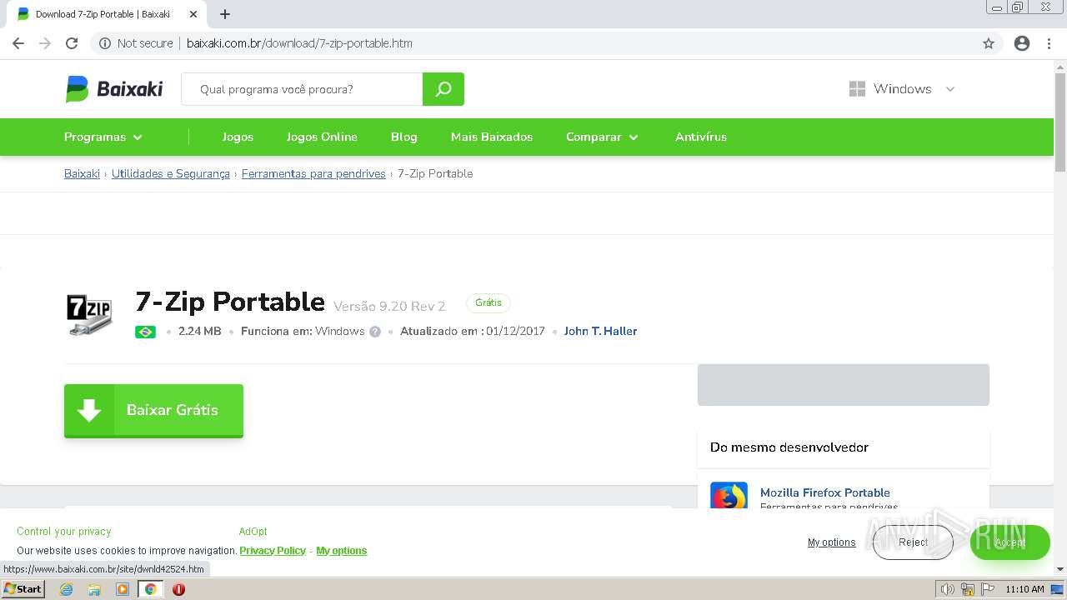
Task: Click the Windows logo icon in header
Action: click(x=857, y=89)
